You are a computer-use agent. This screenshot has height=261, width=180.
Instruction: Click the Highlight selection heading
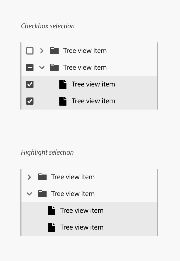click(x=47, y=152)
